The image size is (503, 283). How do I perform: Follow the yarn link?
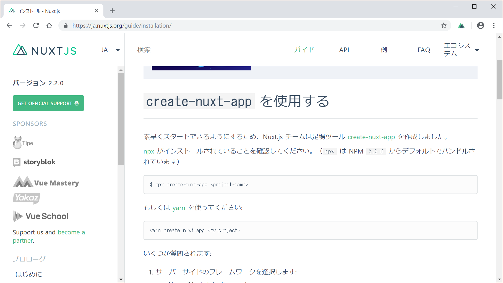click(x=179, y=208)
